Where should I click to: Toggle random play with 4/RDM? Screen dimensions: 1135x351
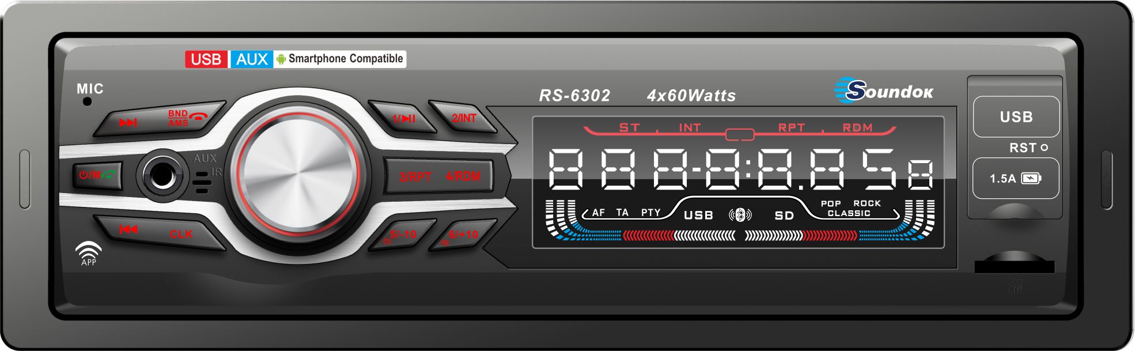[463, 176]
